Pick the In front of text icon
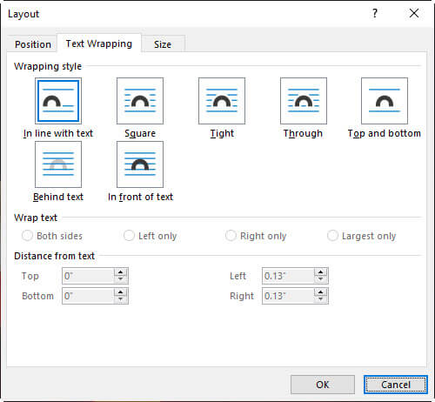The height and width of the screenshot is (402, 435). point(140,164)
